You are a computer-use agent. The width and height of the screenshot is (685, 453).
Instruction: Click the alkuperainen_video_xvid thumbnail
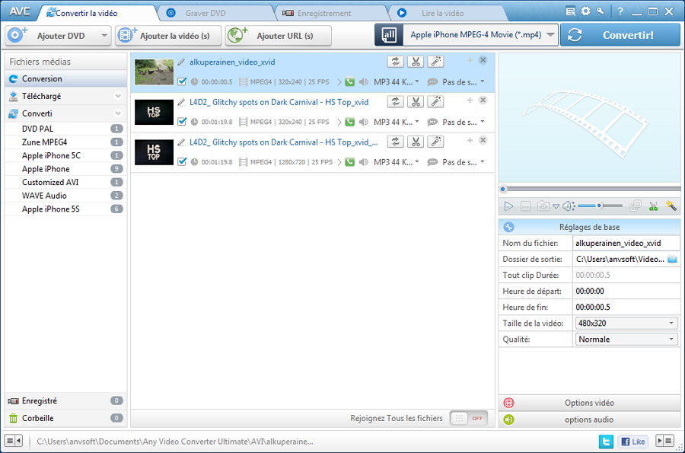(x=154, y=72)
